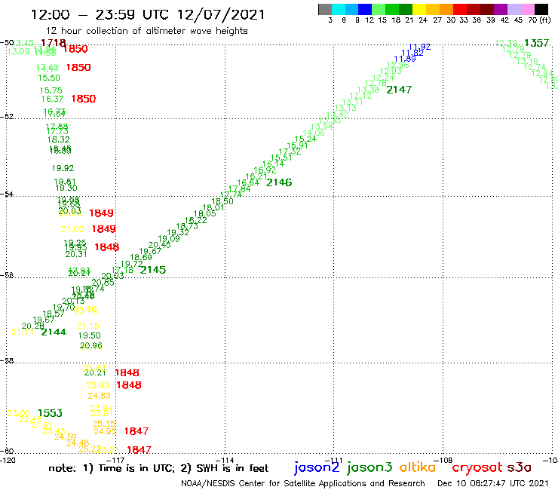This screenshot has width=558, height=490.
Task: Click the wave height value 18.50
Action: tap(222, 201)
